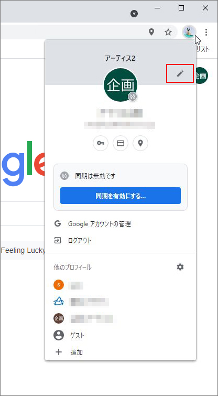Switch to the orange S profile
218x396 pixels.
click(121, 285)
